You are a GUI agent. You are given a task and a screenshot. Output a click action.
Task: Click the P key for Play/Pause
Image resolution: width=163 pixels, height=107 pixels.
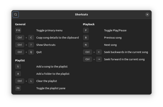point(86,30)
